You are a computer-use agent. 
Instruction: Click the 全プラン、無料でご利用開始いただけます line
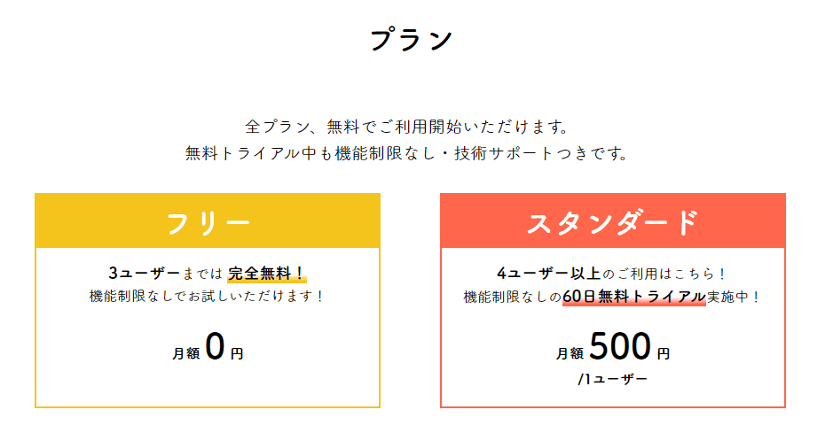406,126
